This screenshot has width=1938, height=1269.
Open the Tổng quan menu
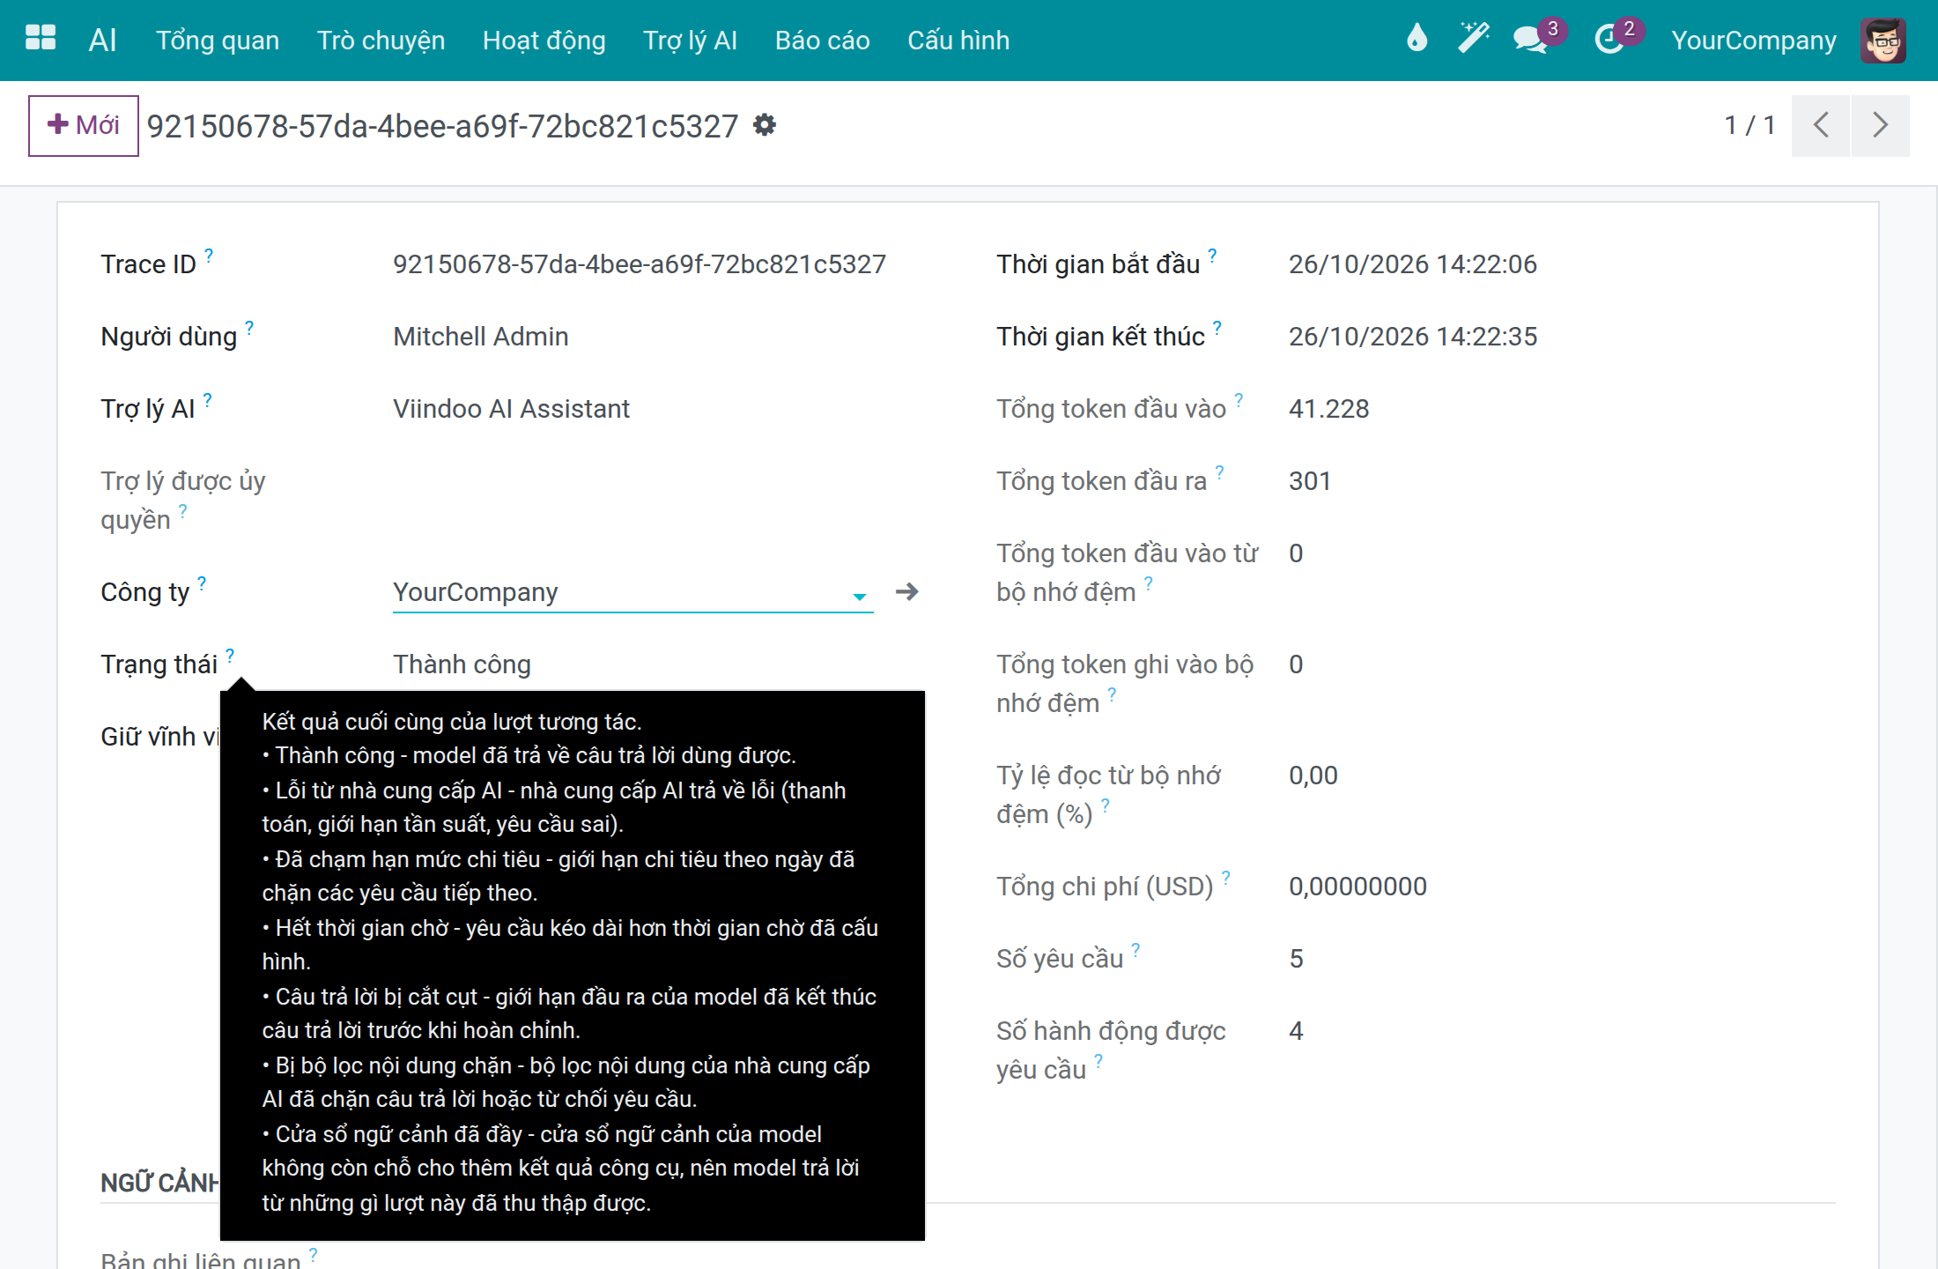click(218, 41)
